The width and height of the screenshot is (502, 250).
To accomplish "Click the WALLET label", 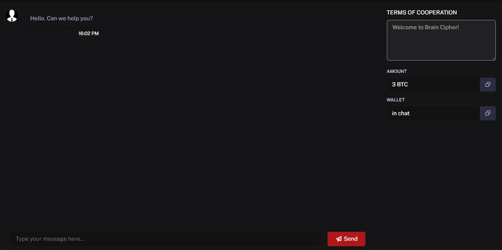I will pyautogui.click(x=396, y=100).
